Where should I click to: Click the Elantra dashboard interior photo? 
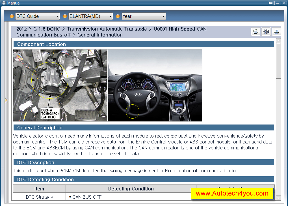point(155,85)
